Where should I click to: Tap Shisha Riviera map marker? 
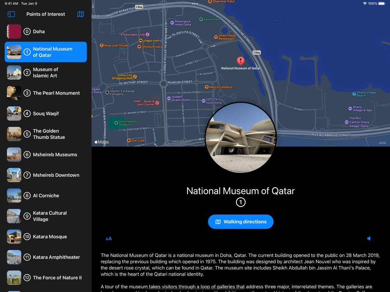click(139, 46)
